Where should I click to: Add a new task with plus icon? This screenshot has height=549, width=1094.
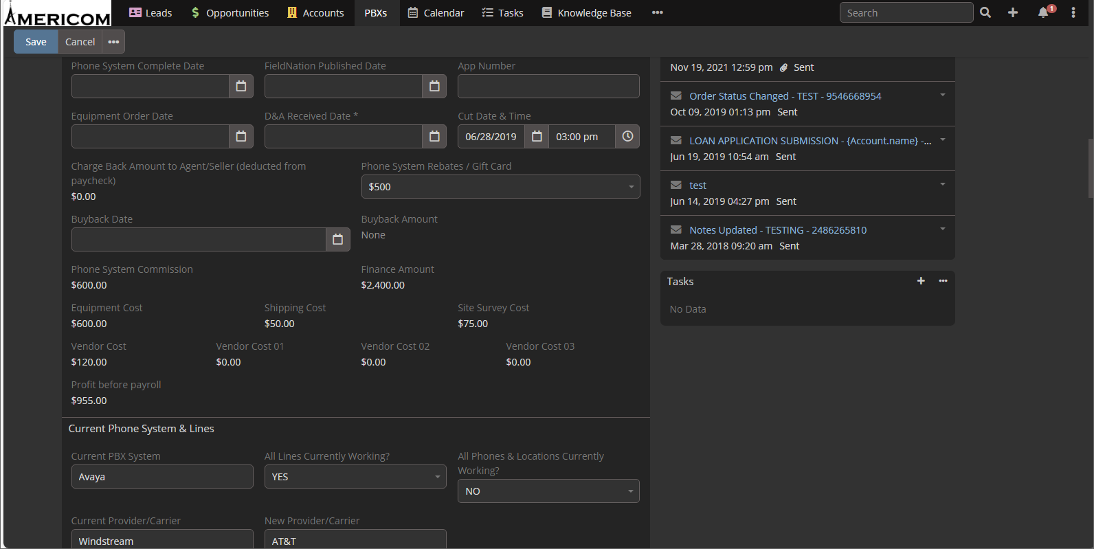click(921, 281)
